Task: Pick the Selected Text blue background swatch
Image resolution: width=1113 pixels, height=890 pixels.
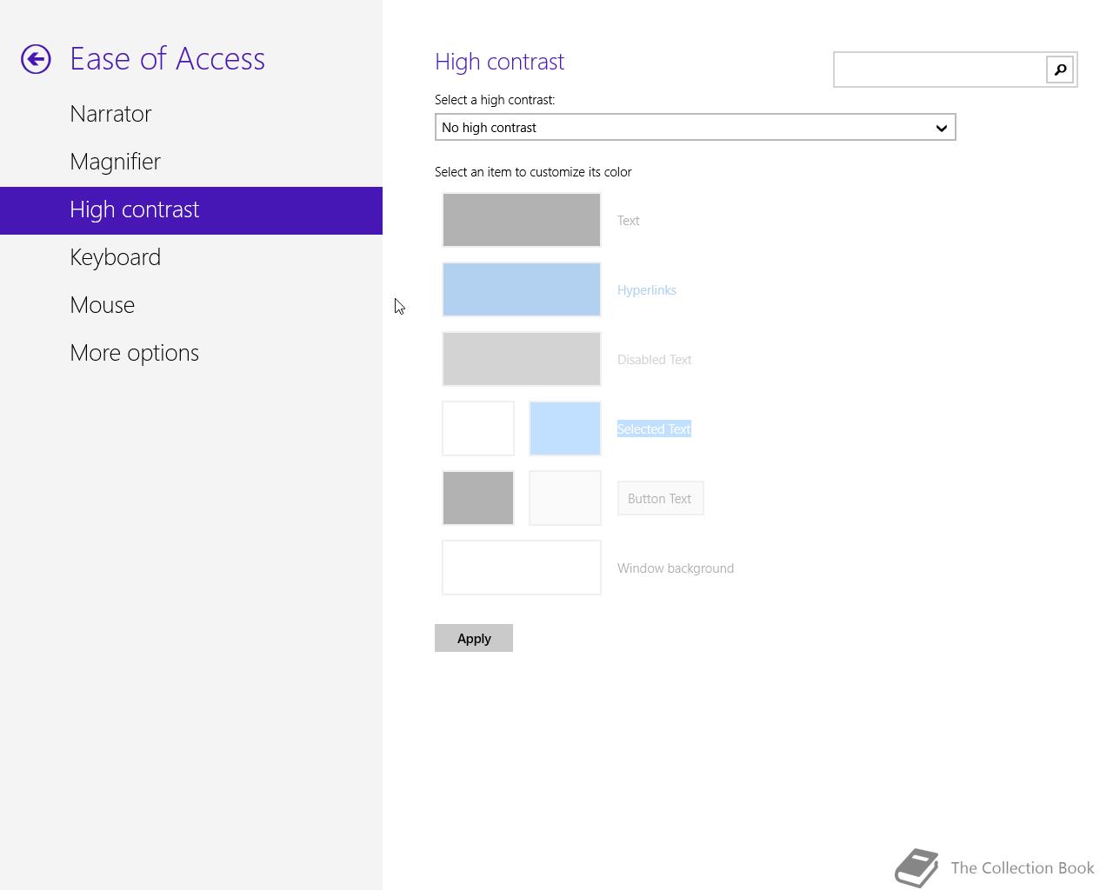Action: [565, 428]
